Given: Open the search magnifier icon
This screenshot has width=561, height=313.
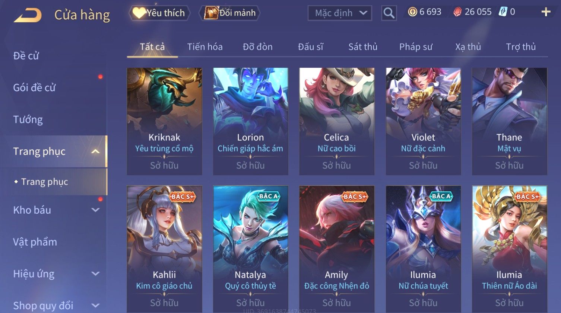Looking at the screenshot, I should coord(389,13).
